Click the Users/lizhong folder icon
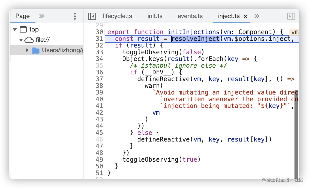This screenshot has width=309, height=188. (36, 50)
